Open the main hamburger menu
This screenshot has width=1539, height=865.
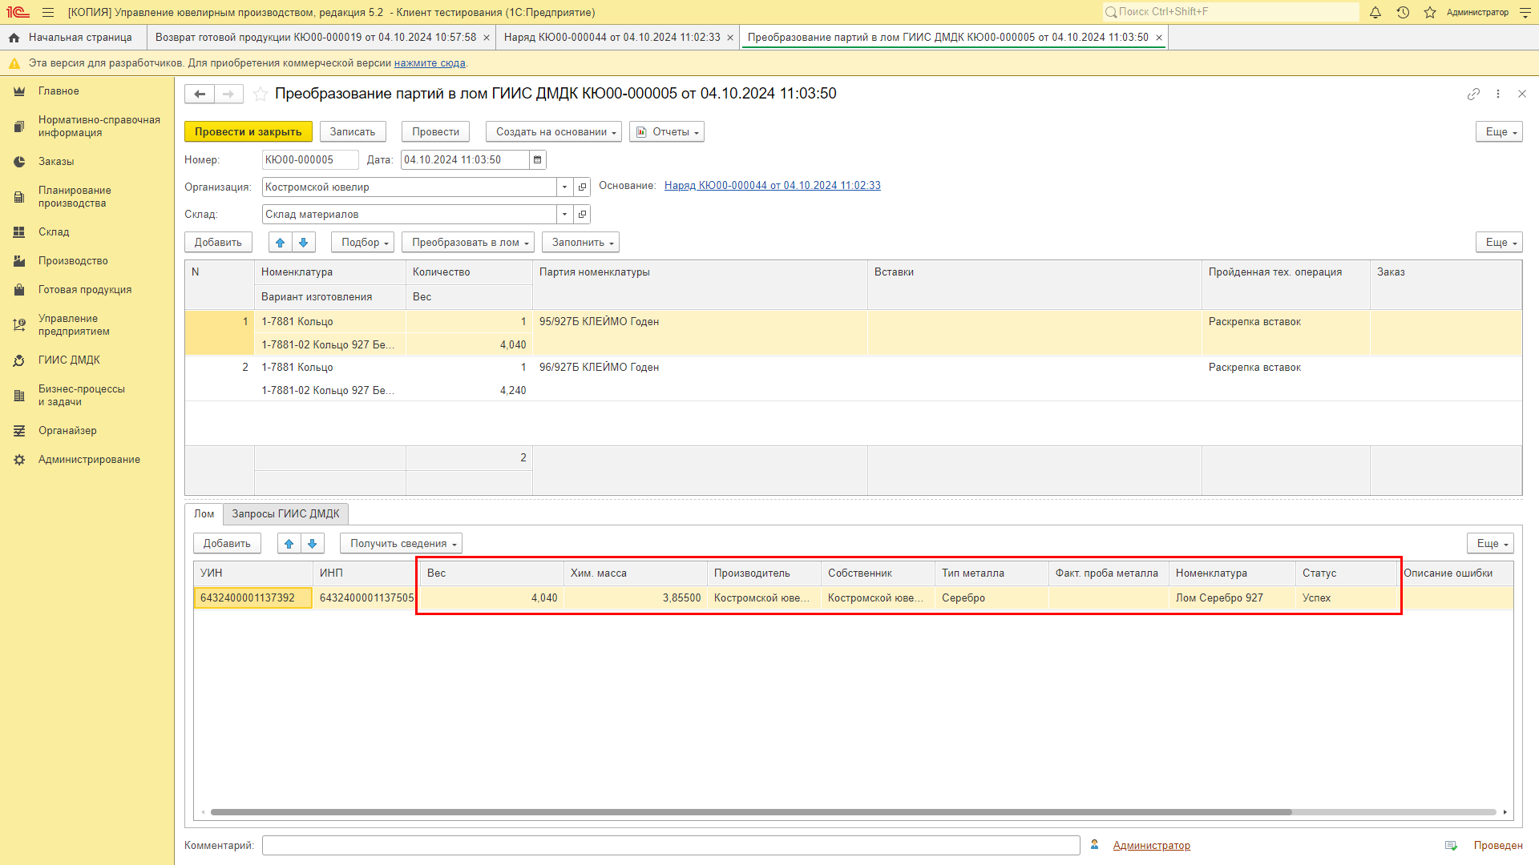pos(48,12)
